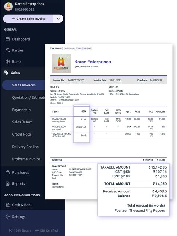Click the Received Amount ₹ 4,453.5 value
177x236 pixels.
pyautogui.click(x=159, y=191)
